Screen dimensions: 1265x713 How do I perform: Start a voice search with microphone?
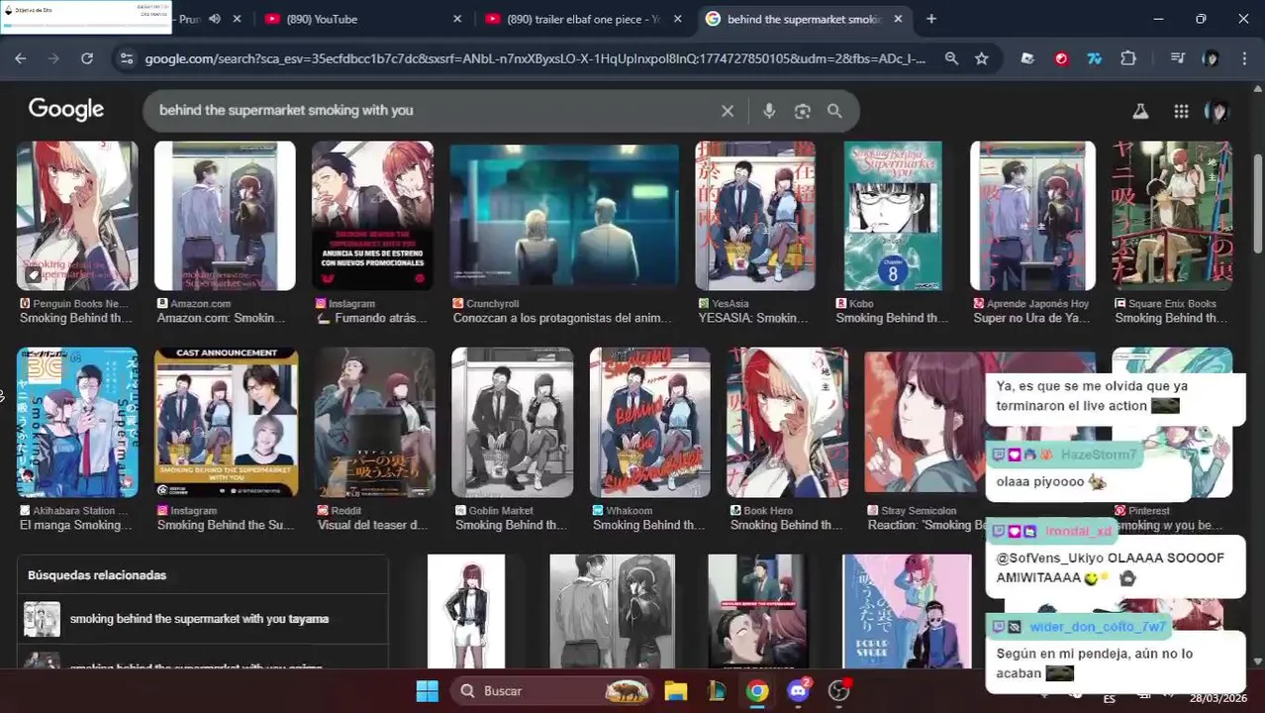[x=769, y=111]
